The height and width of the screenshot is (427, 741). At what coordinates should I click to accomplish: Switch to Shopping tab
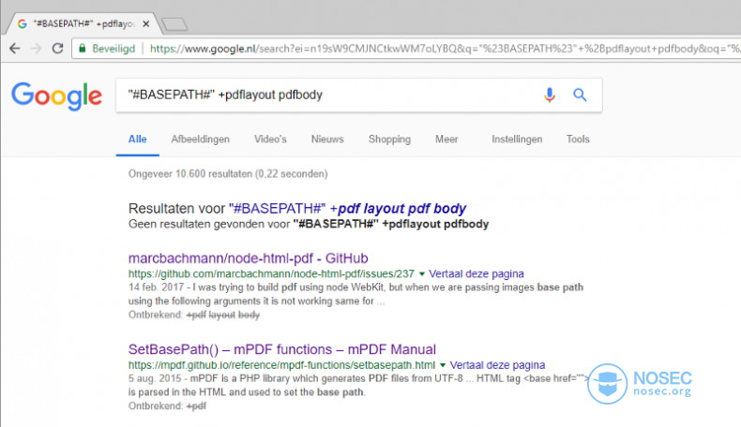[x=389, y=140]
